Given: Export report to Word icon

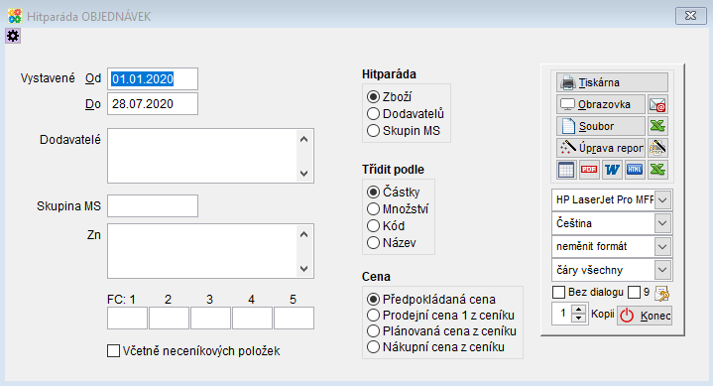Looking at the screenshot, I should pos(612,170).
